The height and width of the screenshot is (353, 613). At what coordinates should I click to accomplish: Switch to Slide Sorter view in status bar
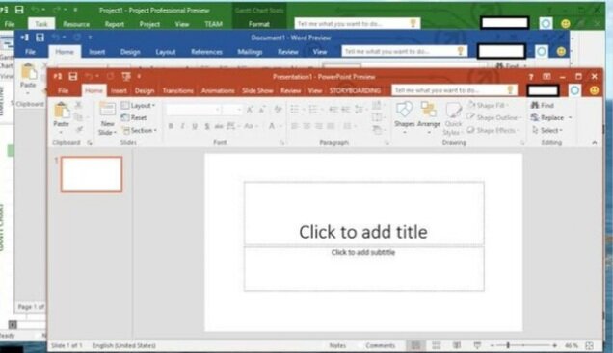[x=437, y=345]
